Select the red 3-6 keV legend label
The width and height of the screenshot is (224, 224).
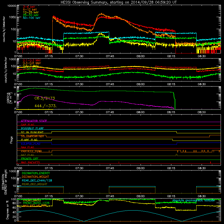pyautogui.click(x=29, y=7)
